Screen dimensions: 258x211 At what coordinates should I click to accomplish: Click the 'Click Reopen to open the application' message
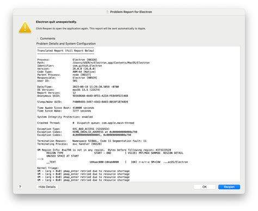pos(91,28)
